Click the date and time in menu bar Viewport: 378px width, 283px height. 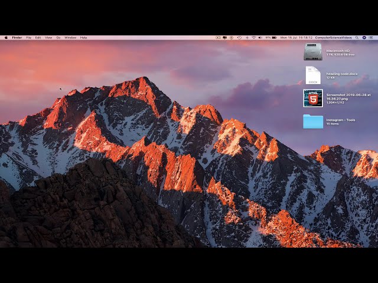(x=296, y=38)
